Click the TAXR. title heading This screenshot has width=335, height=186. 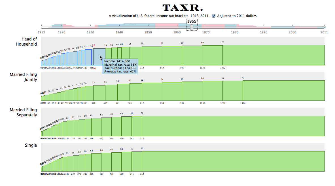tap(183, 8)
